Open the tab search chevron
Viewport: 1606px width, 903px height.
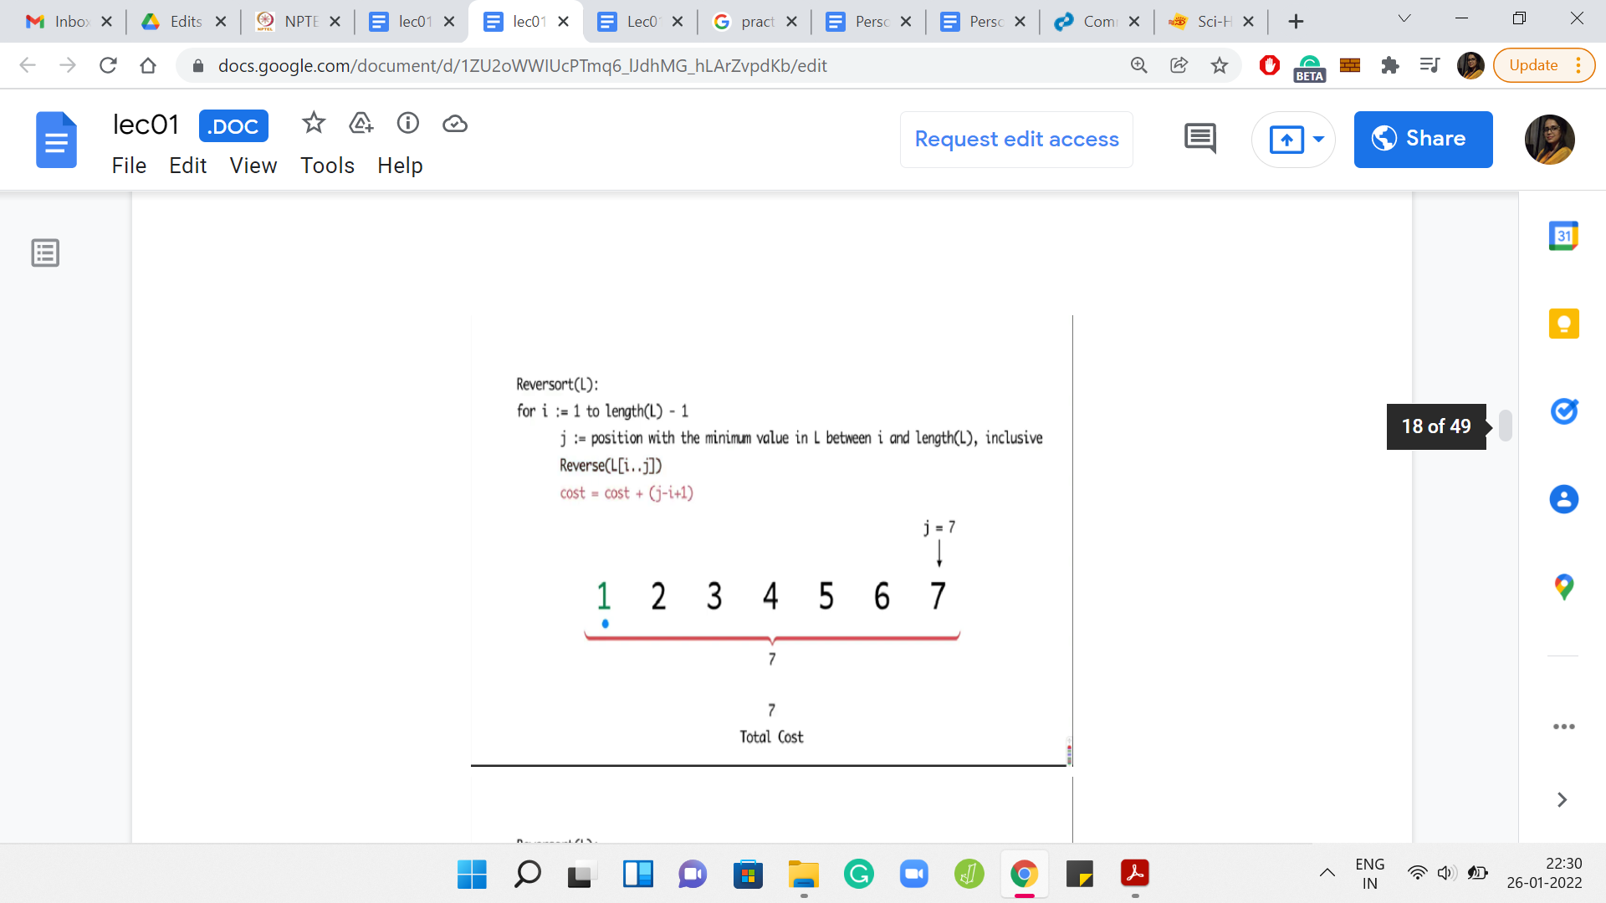[x=1404, y=19]
